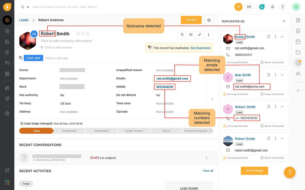
Task: Click View all in Recent Activities
Action: click(x=208, y=171)
